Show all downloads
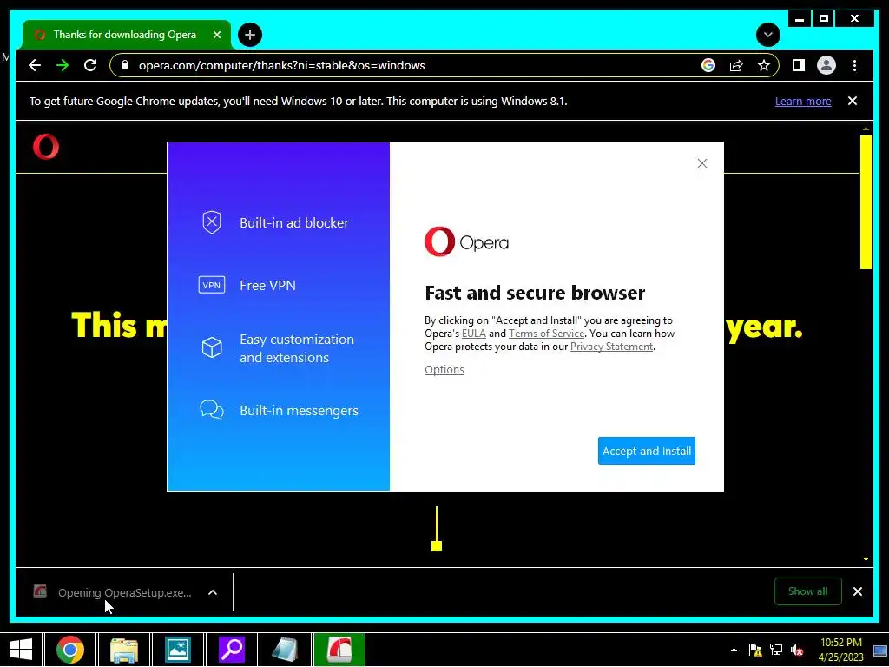 807,591
